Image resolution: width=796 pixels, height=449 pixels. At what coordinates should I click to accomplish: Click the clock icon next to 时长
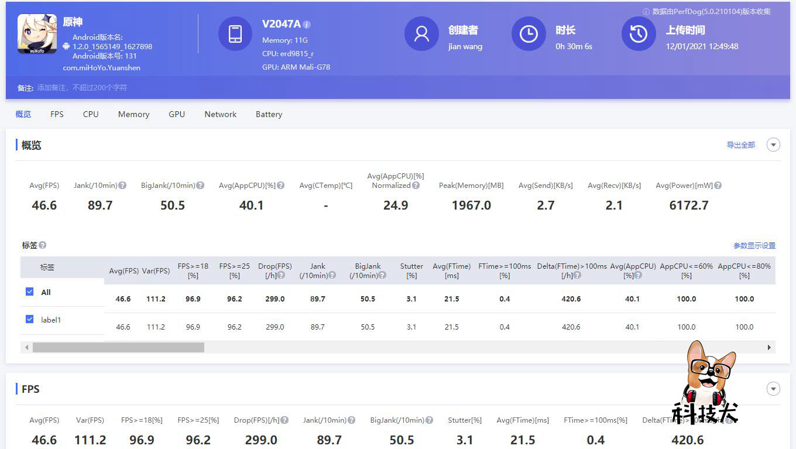coord(529,34)
